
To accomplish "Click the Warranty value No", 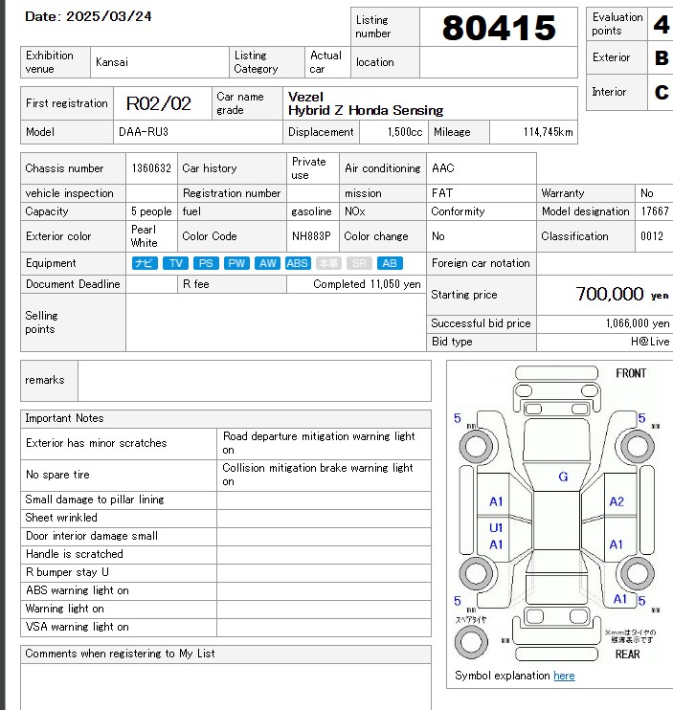I will click(647, 193).
